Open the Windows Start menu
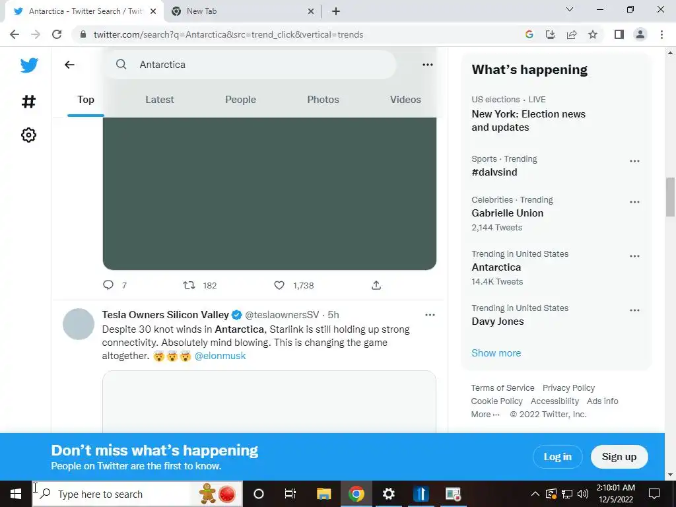The height and width of the screenshot is (507, 676). point(16,494)
